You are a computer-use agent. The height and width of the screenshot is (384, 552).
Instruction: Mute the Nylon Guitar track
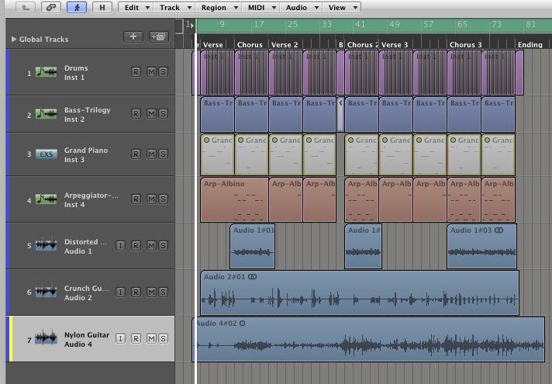point(151,338)
